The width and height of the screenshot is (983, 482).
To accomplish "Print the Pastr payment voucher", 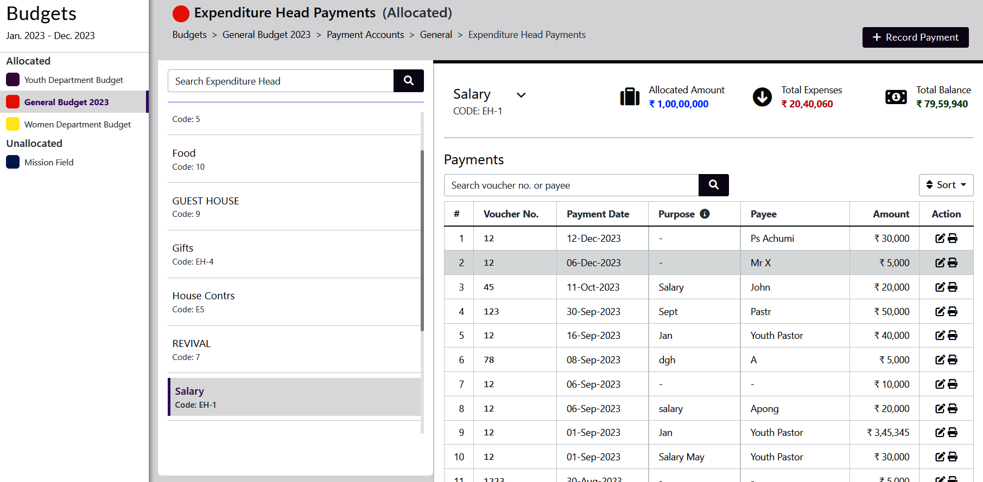I will (x=953, y=312).
